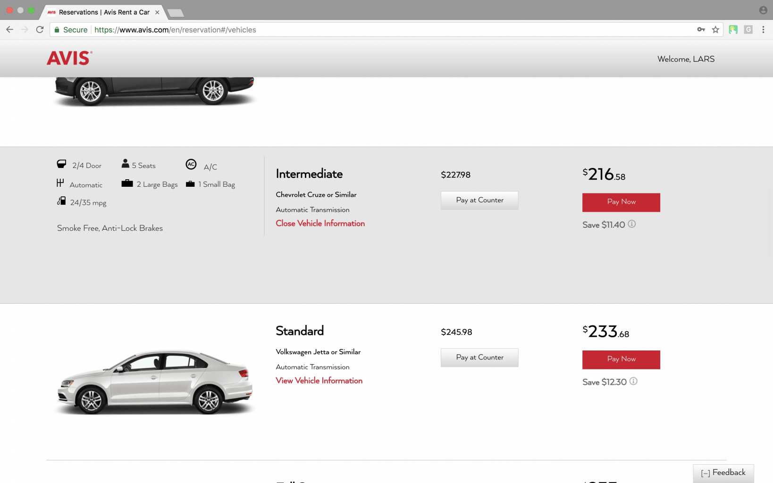Click the Save $12.30 info circle

click(634, 382)
